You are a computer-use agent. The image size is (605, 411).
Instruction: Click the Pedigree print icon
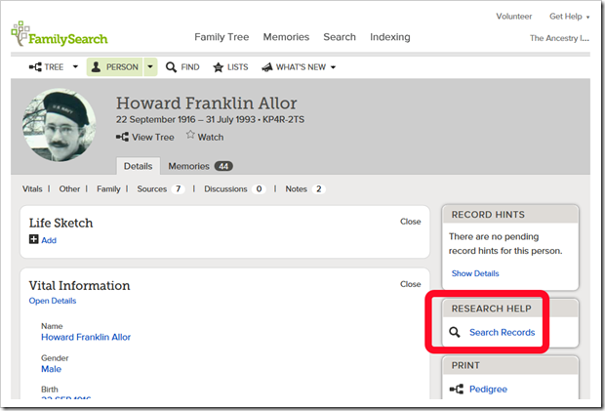(x=457, y=389)
